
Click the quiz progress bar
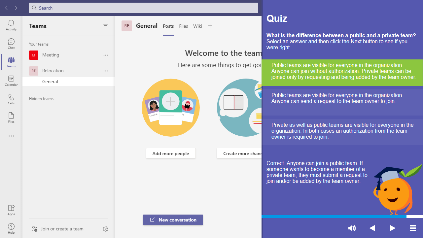[342, 217]
